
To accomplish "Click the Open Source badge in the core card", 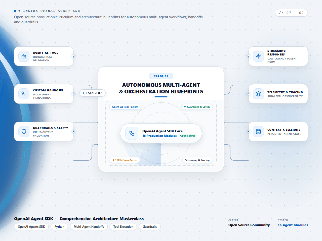I will coord(188,136).
